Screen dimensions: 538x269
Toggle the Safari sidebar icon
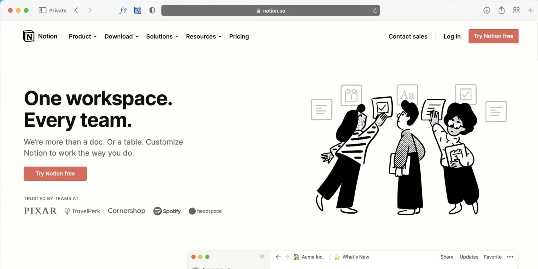click(x=42, y=10)
